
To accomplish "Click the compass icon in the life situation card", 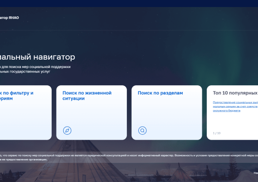I will (x=67, y=130).
